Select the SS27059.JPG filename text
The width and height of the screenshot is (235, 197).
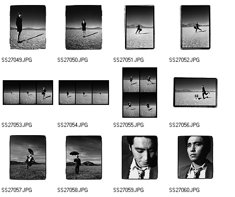coord(129,190)
